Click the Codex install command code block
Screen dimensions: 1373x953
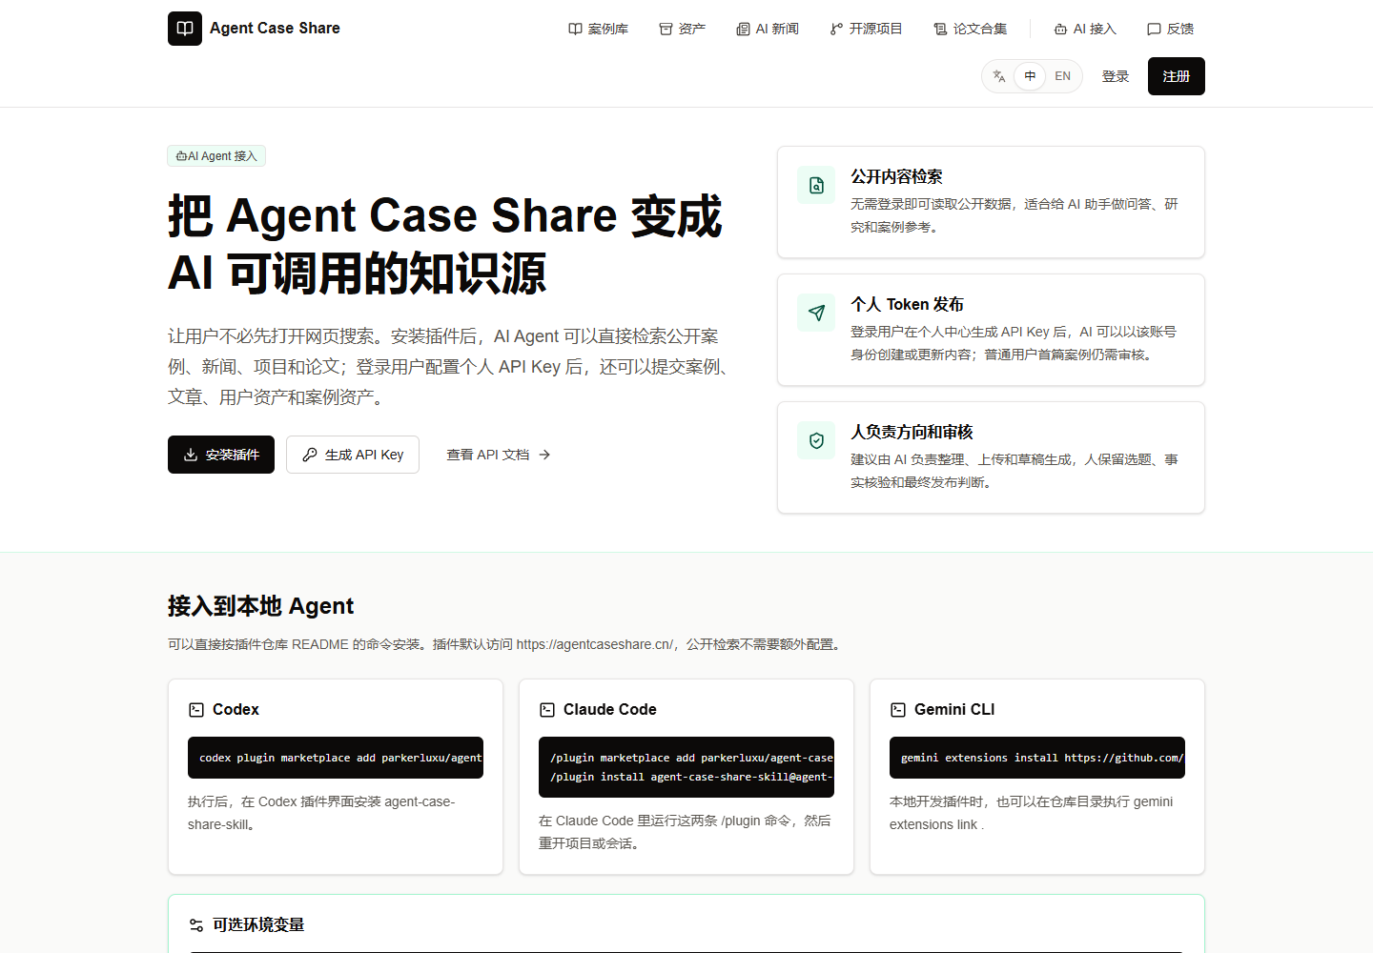tap(336, 758)
